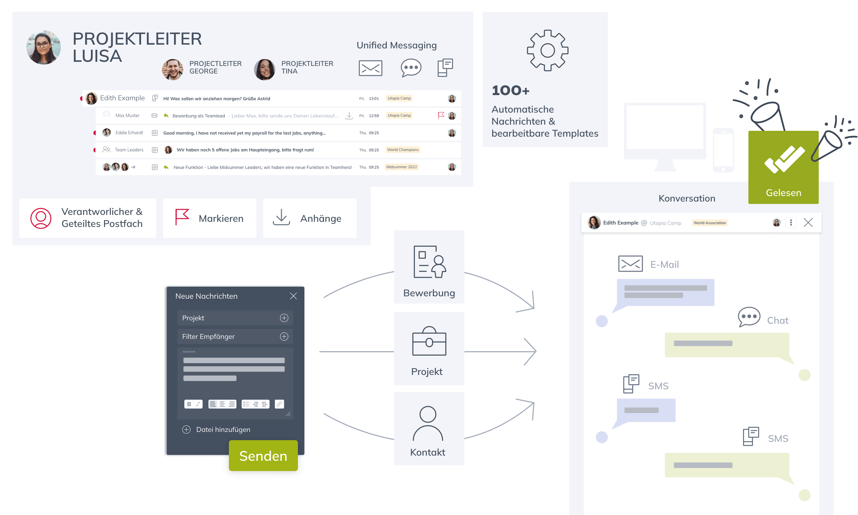Insert a bulleted list in message
The width and height of the screenshot is (858, 515).
tap(246, 404)
